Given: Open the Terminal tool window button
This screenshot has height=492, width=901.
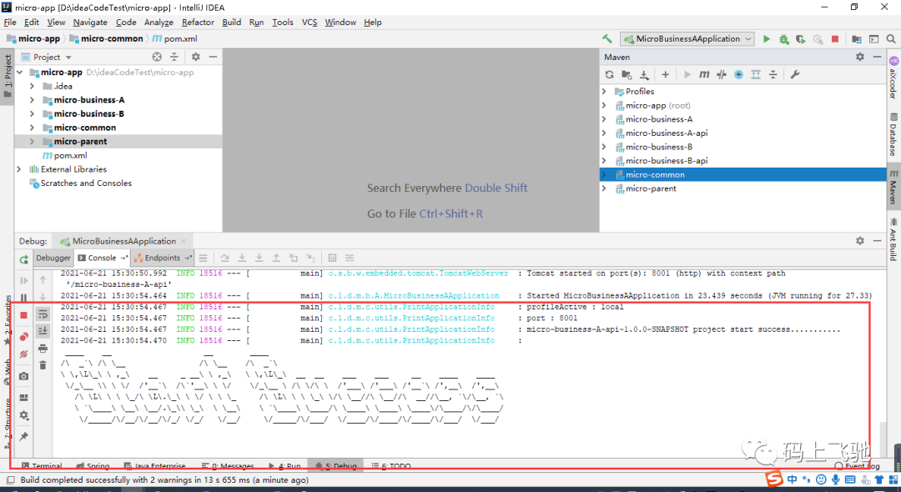Looking at the screenshot, I should [42, 465].
